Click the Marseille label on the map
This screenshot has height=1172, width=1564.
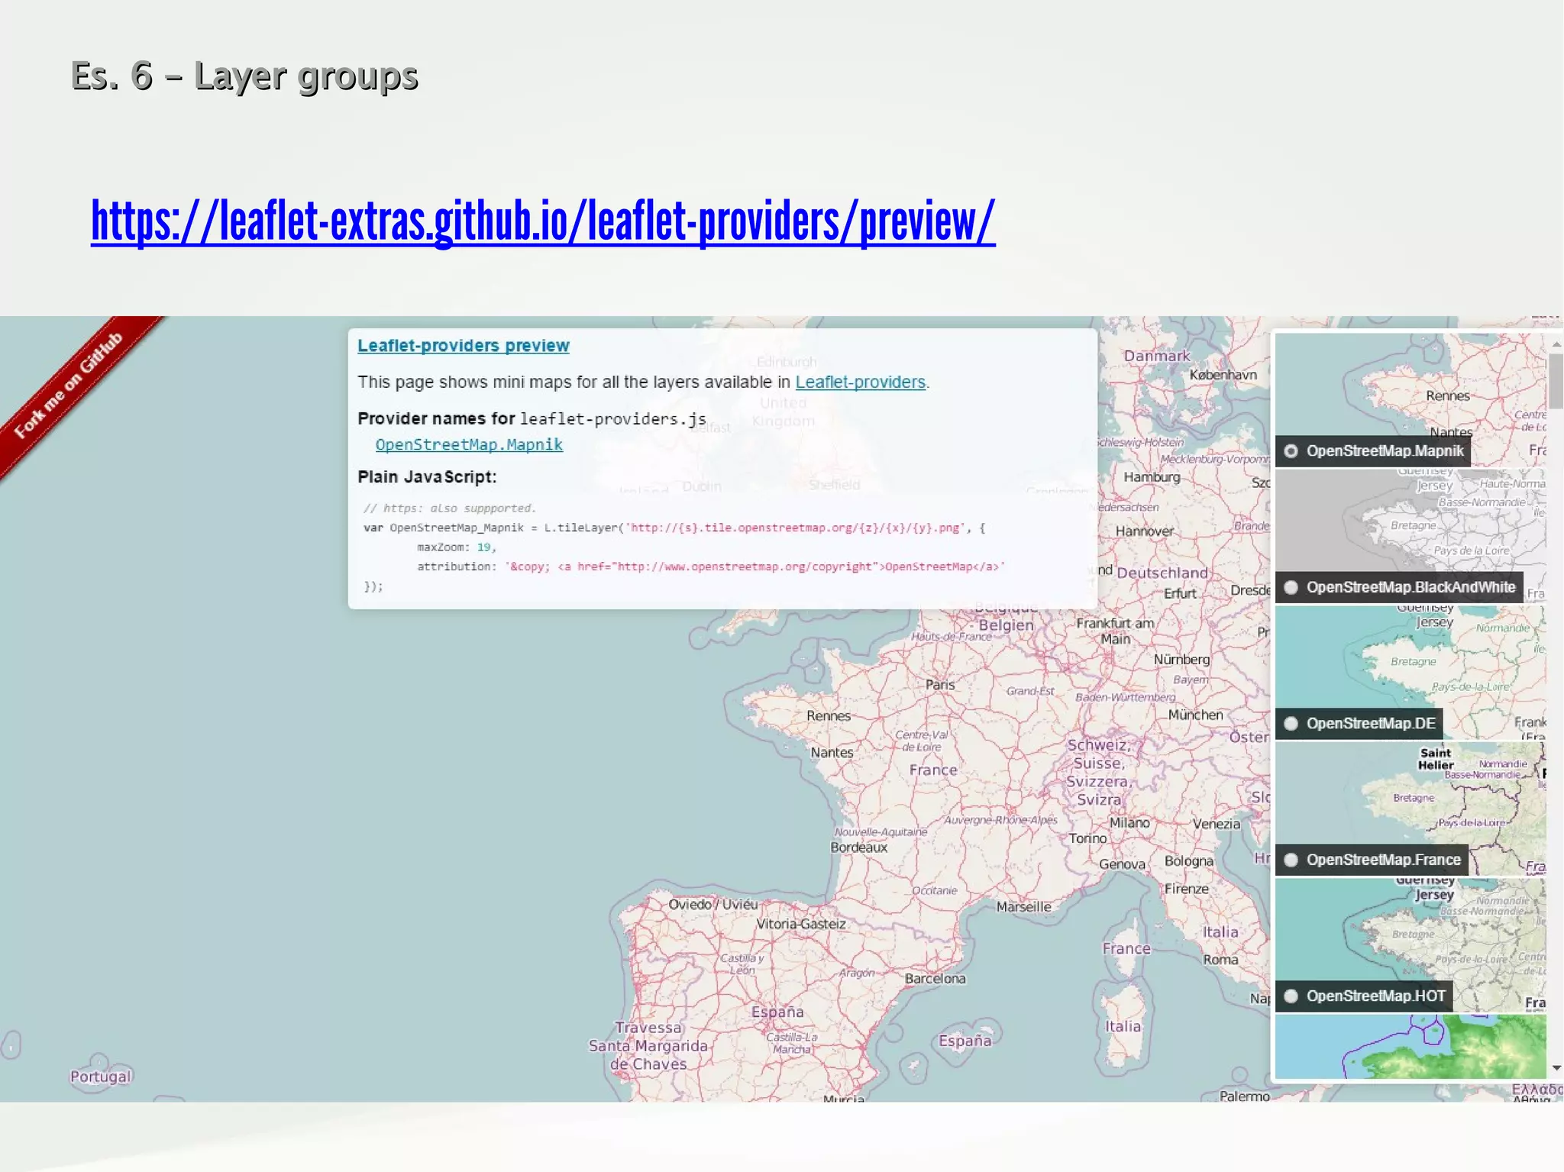(x=1023, y=906)
